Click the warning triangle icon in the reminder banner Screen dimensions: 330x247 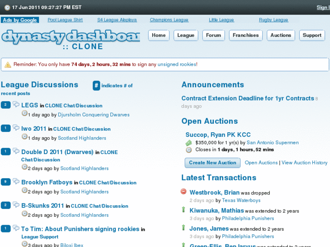click(x=8, y=64)
